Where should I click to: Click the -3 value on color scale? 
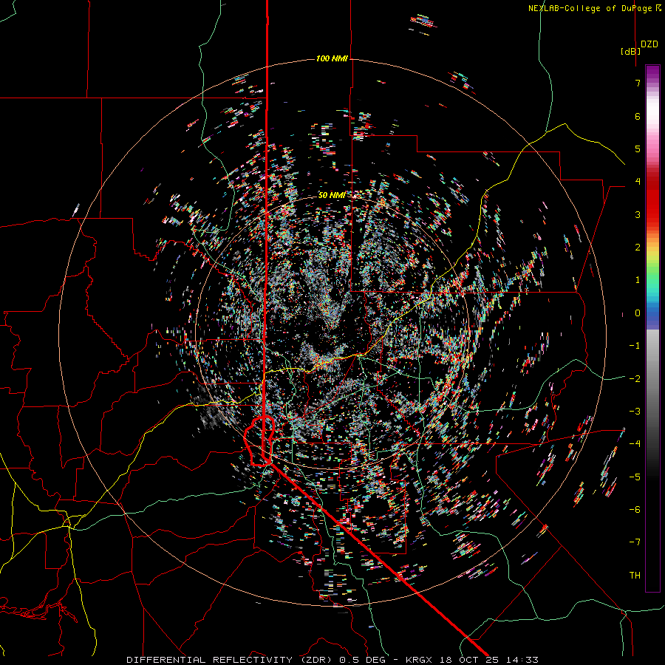pos(635,411)
